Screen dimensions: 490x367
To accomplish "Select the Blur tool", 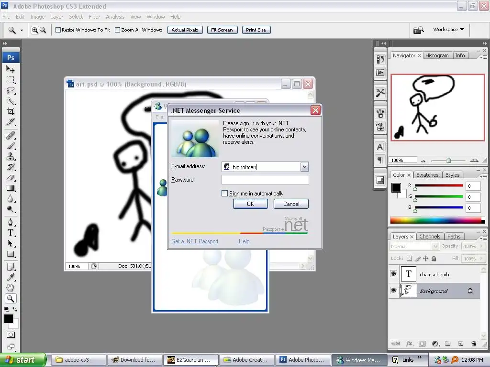I will 11,198.
